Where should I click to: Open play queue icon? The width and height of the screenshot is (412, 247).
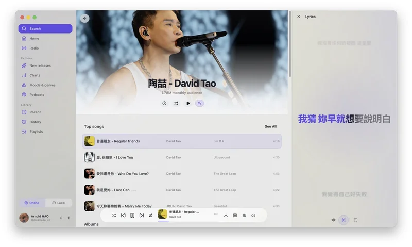click(244, 216)
